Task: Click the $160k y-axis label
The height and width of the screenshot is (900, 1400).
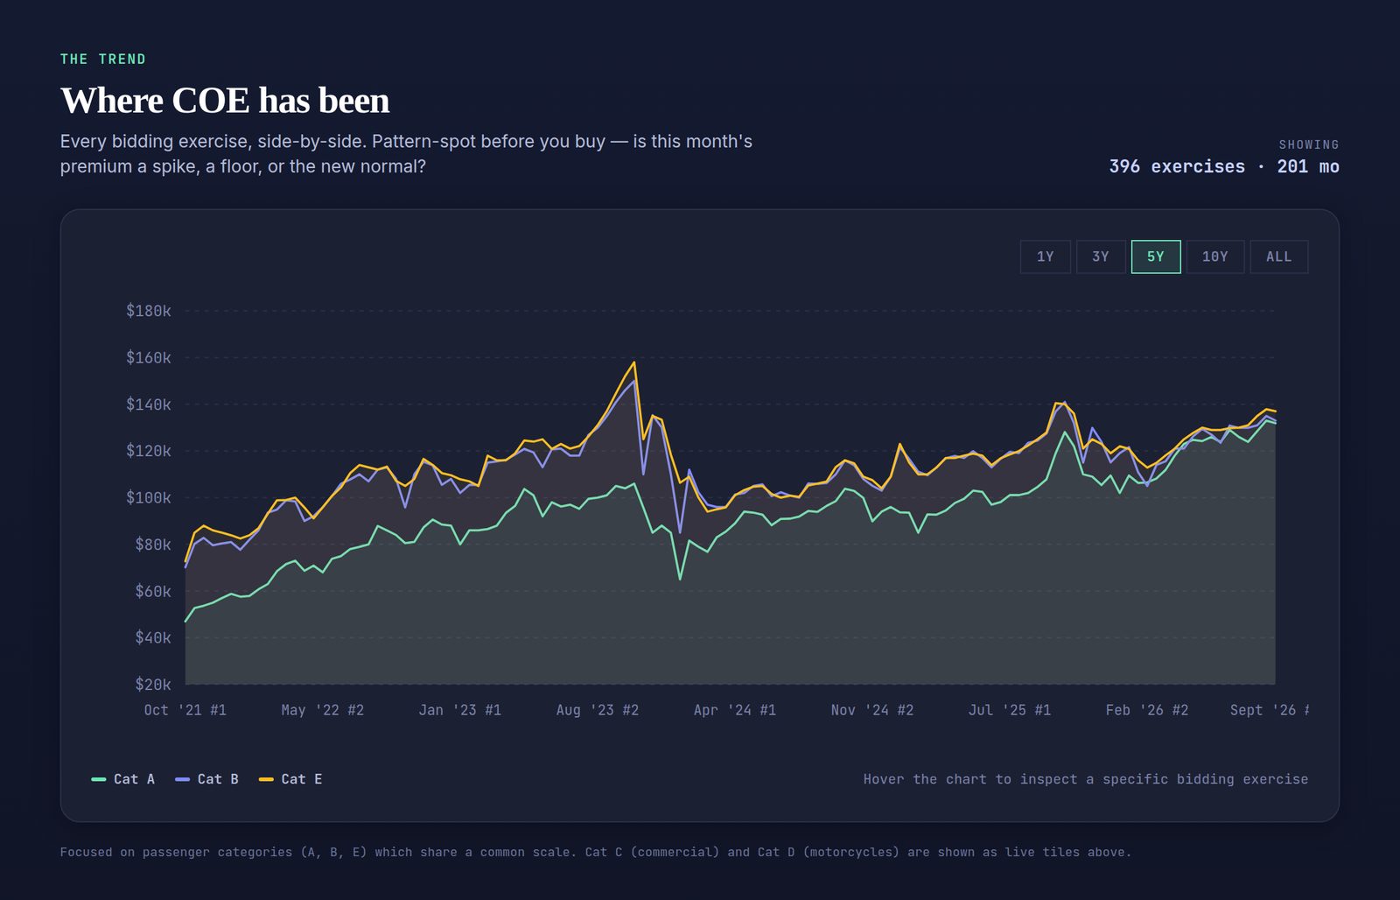Action: click(x=149, y=357)
